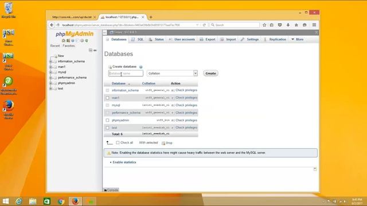This screenshot has height=206, width=367.
Task: Expand phpmyadmin tree node
Action: tap(51, 83)
